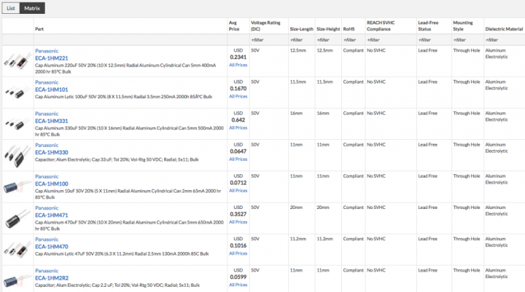Open the ECA-1HM221 part link
The height and width of the screenshot is (292, 525).
(52, 58)
